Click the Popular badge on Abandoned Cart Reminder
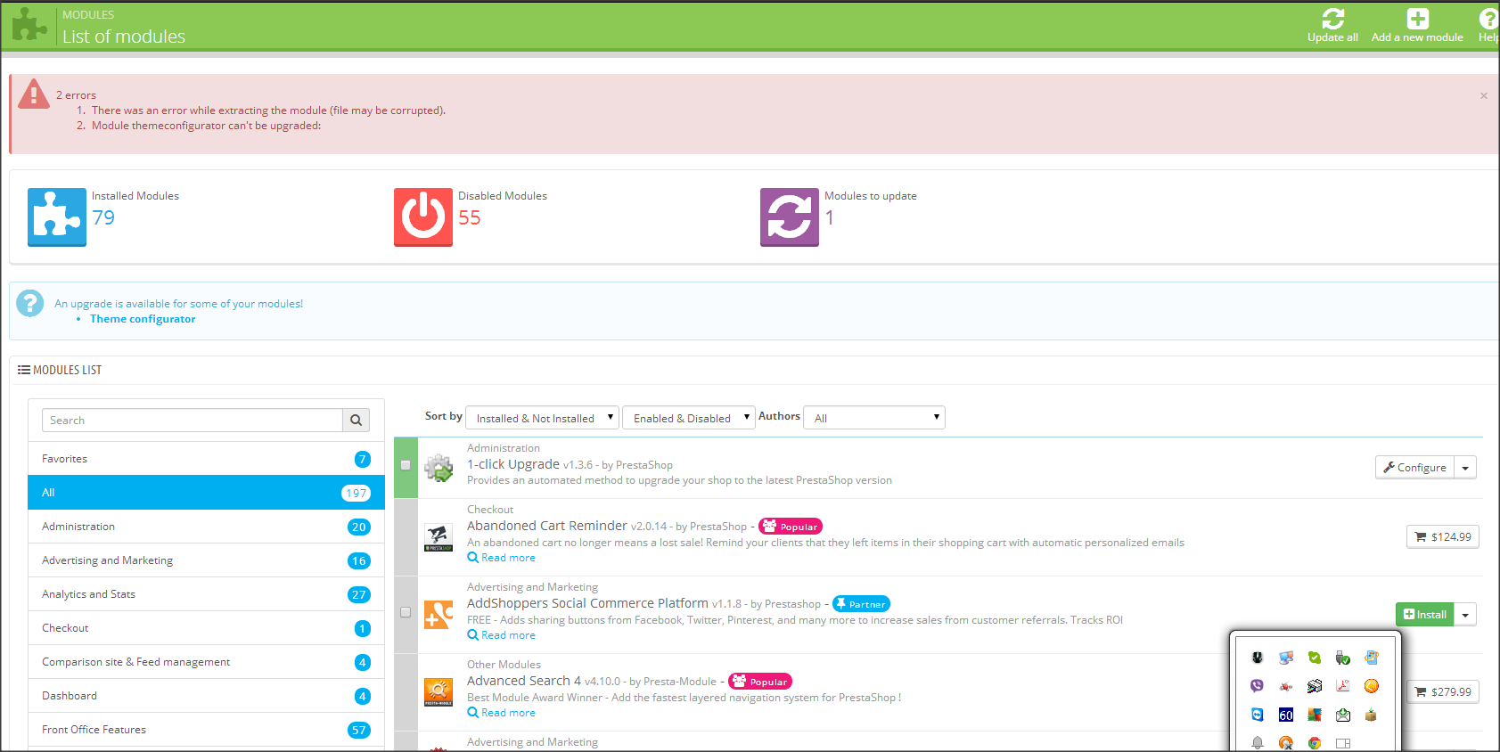The height and width of the screenshot is (752, 1500). pyautogui.click(x=791, y=527)
